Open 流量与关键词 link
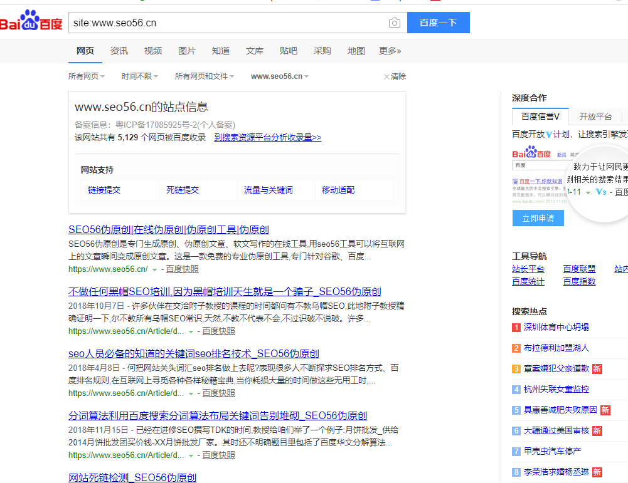Screen dimensions: 628x483 click(269, 190)
